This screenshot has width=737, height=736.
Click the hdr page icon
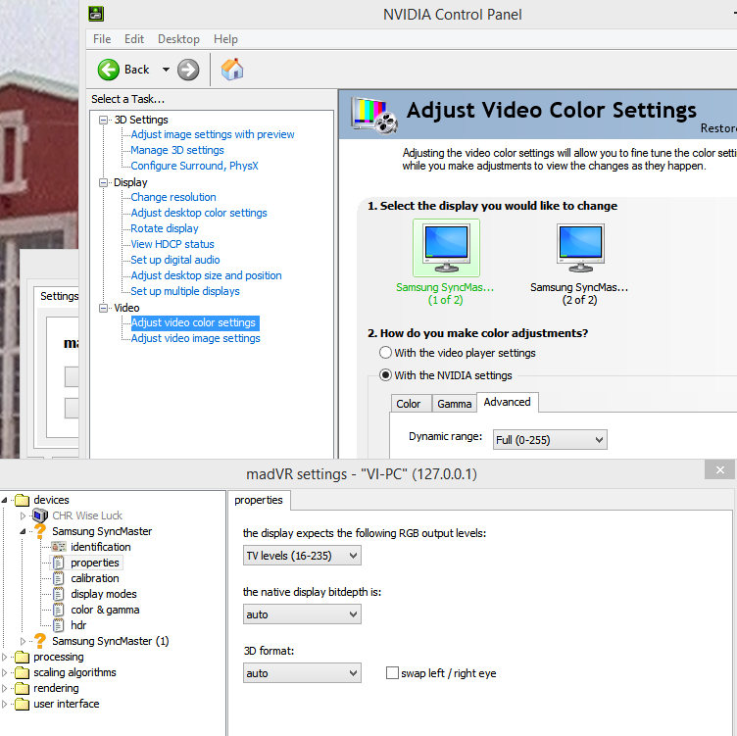pyautogui.click(x=58, y=625)
